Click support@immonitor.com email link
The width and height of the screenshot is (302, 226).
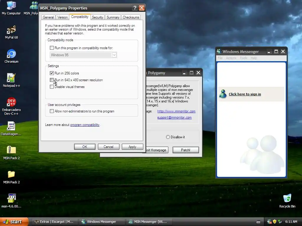tap(174, 117)
